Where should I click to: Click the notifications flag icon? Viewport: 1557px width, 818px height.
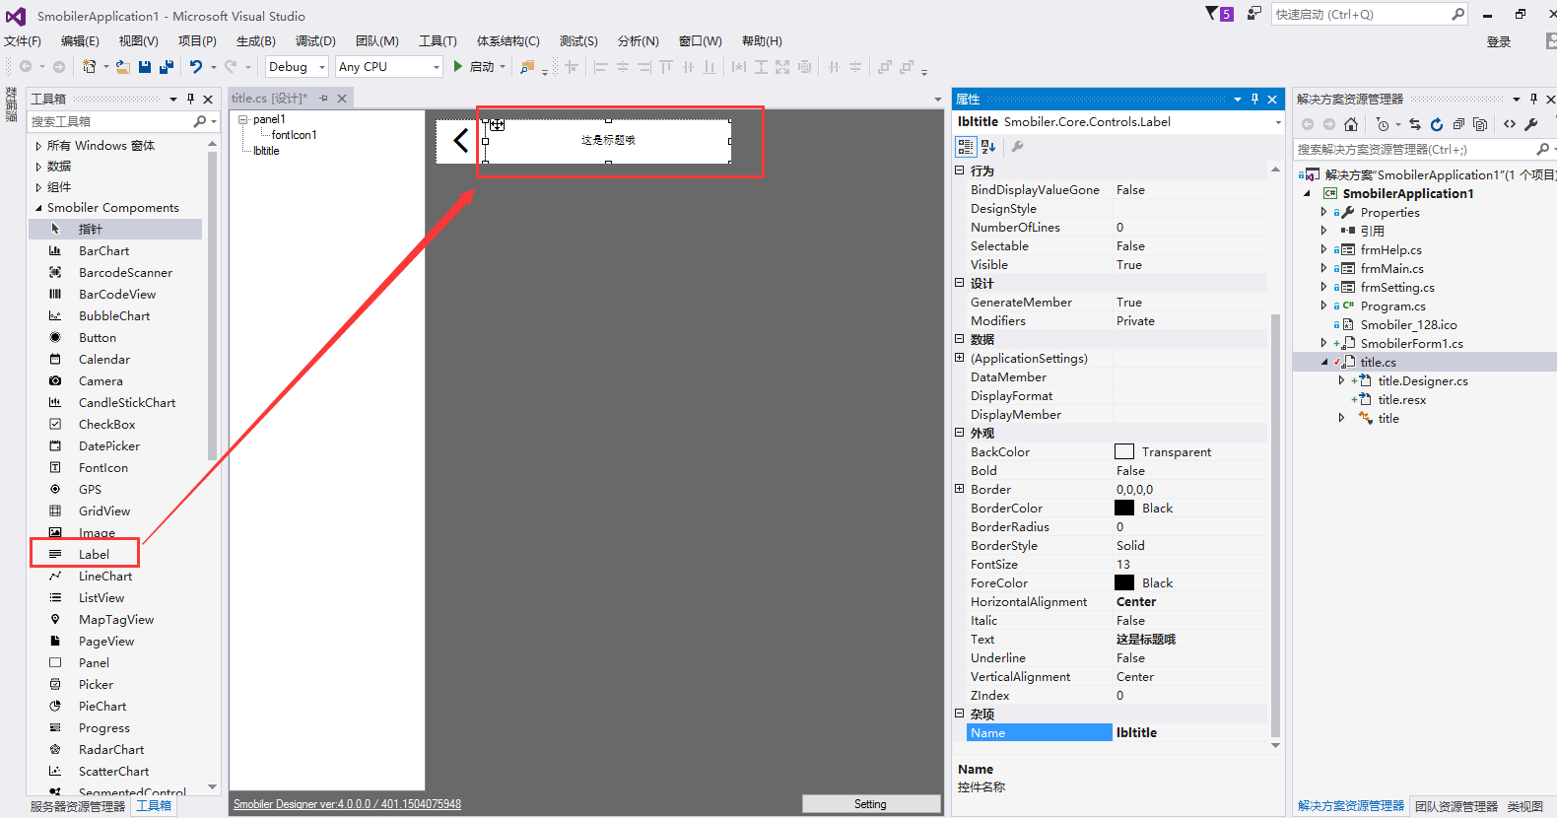(1213, 14)
